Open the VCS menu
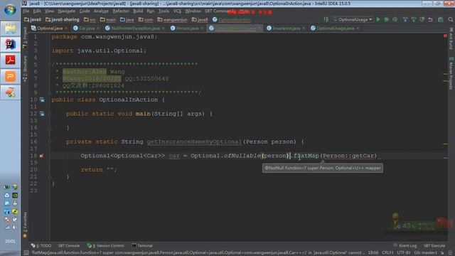The width and height of the screenshot is (455, 256). tap(177, 11)
